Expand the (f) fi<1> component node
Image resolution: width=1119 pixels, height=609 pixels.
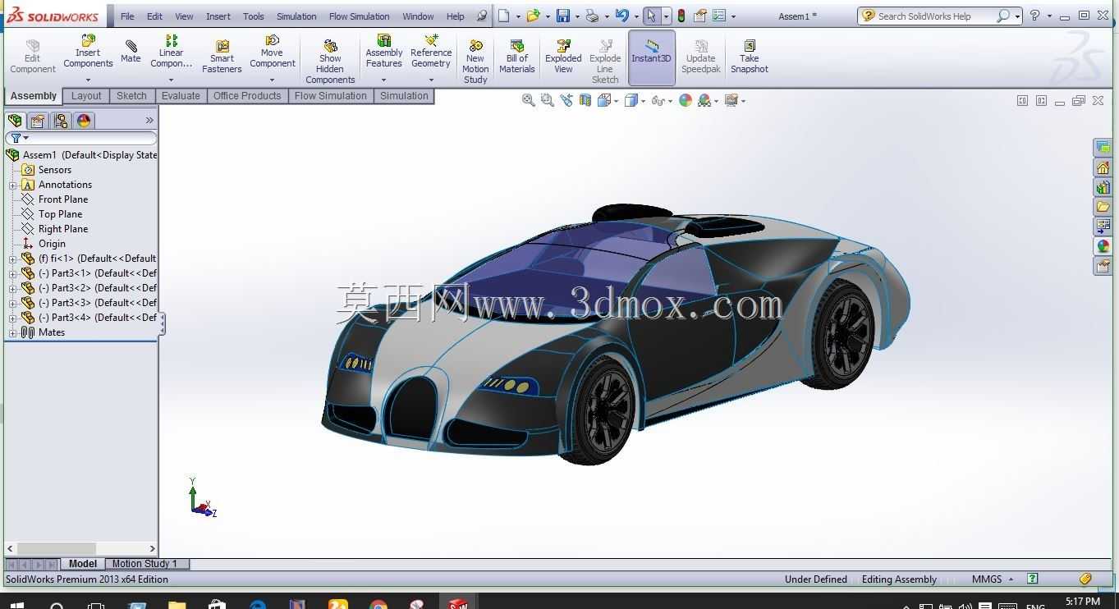[x=13, y=259]
